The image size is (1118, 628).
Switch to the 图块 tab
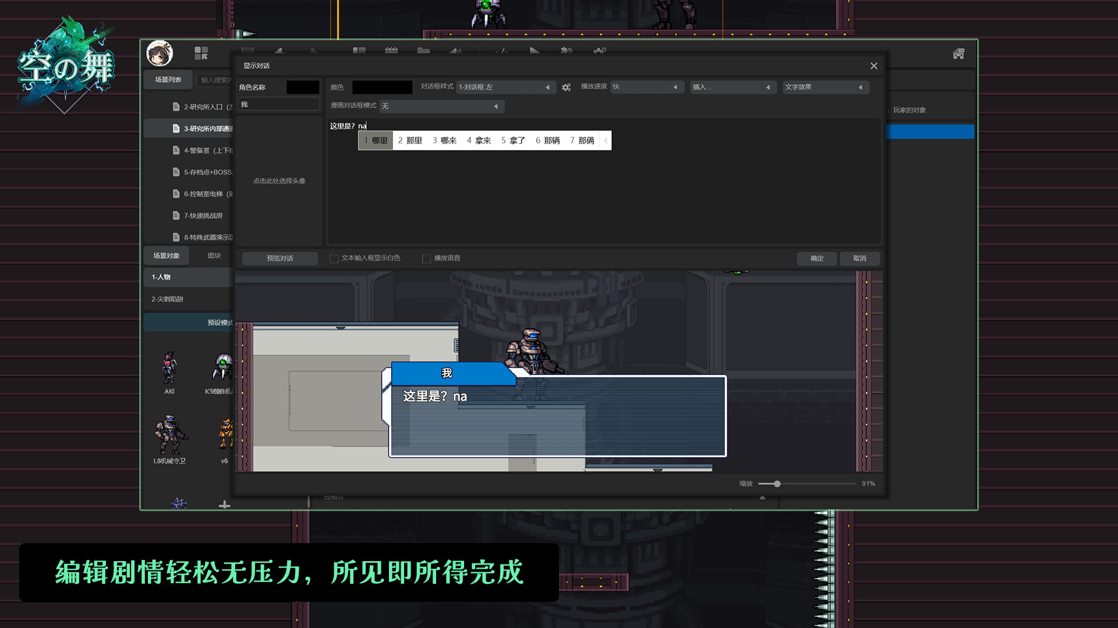tap(214, 256)
